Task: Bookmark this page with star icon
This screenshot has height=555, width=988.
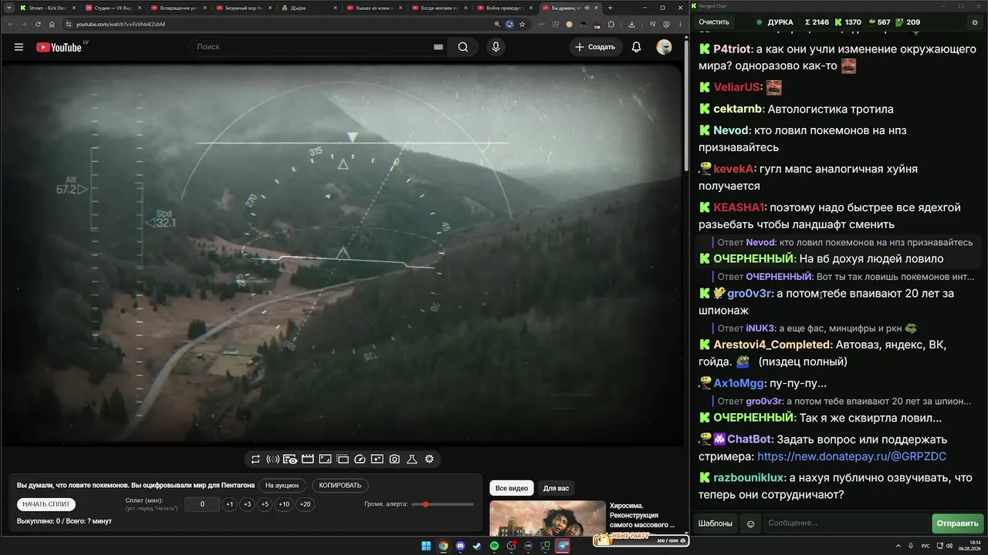Action: point(523,24)
